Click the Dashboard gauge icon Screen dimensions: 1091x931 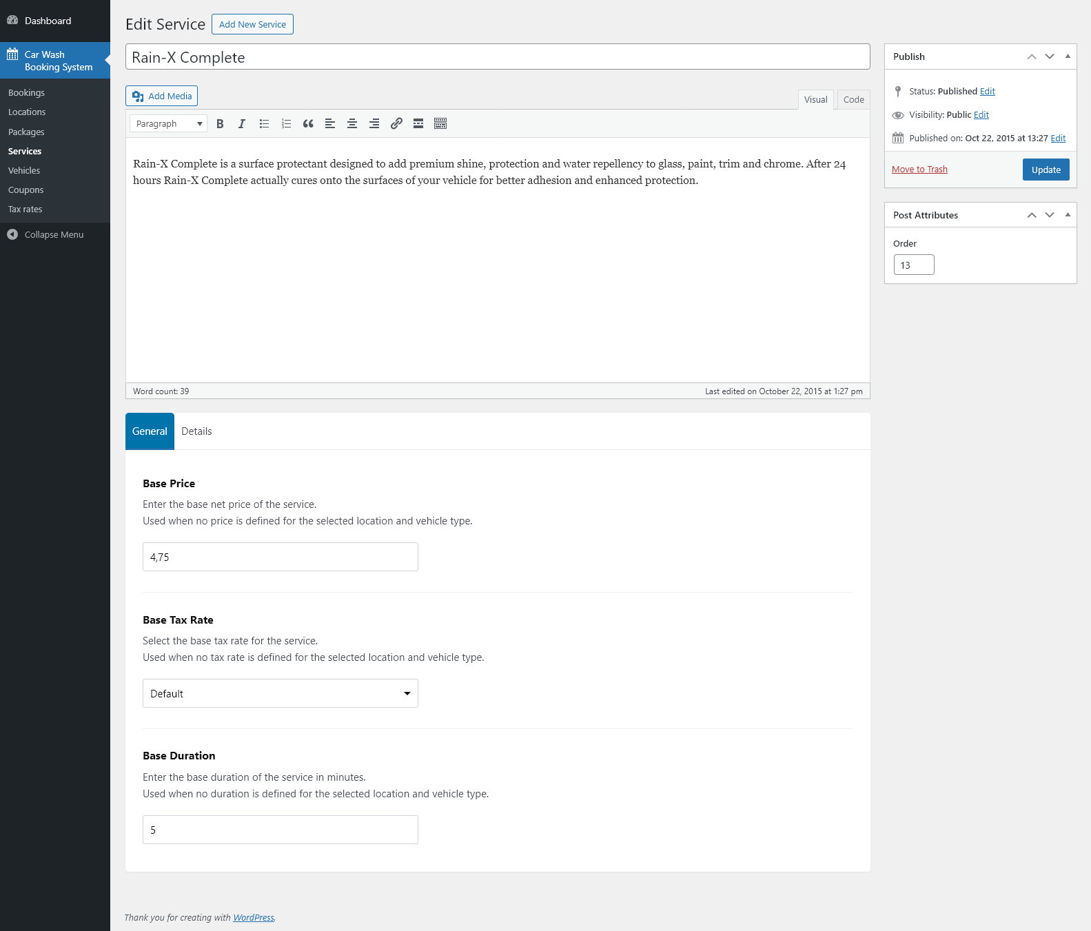point(12,21)
